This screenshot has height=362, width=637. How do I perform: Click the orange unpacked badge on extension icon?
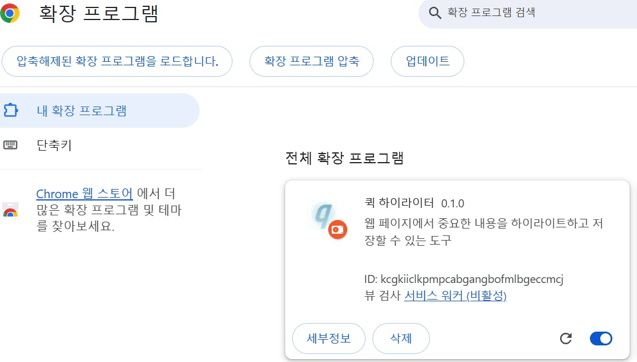[337, 230]
